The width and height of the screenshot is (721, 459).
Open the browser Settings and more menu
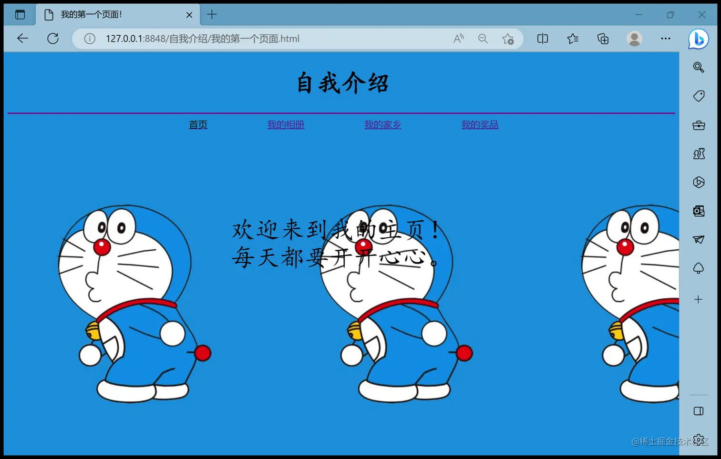[666, 39]
